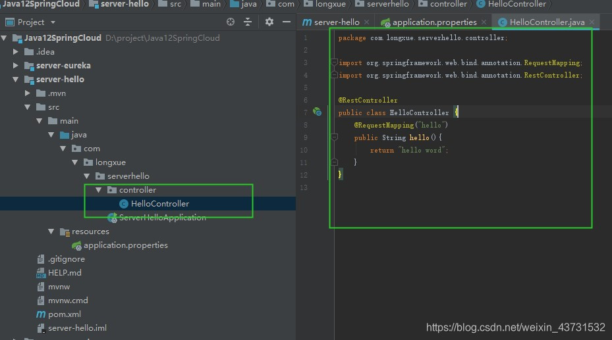
Task: Click the locate/scroll-from-source target icon
Action: pyautogui.click(x=231, y=22)
